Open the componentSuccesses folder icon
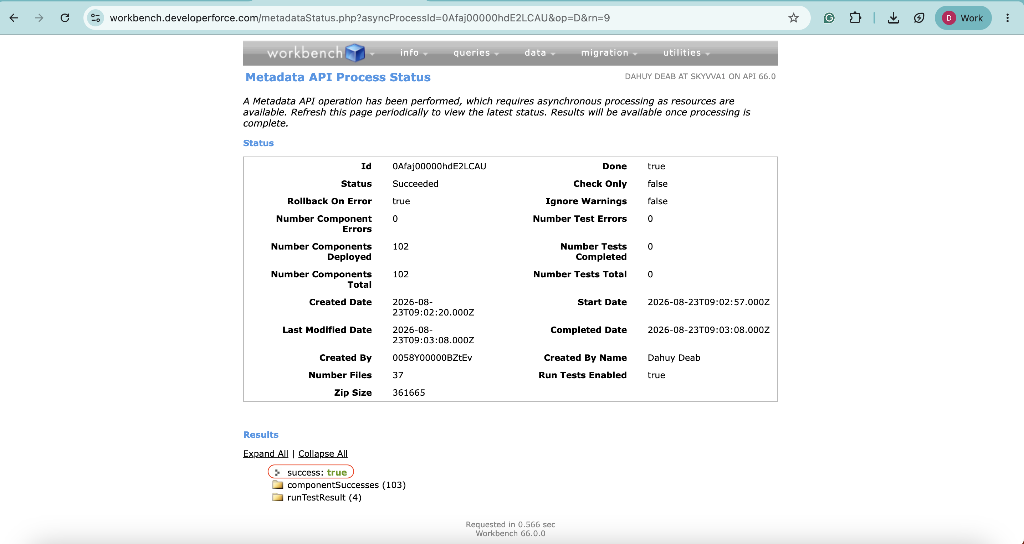This screenshot has height=544, width=1024. tap(277, 484)
